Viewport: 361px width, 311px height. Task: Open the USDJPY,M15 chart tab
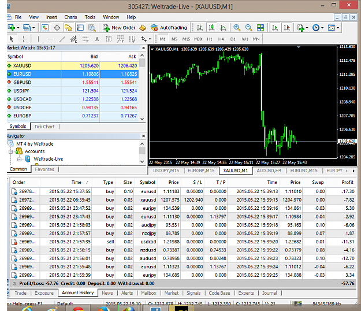(166, 171)
